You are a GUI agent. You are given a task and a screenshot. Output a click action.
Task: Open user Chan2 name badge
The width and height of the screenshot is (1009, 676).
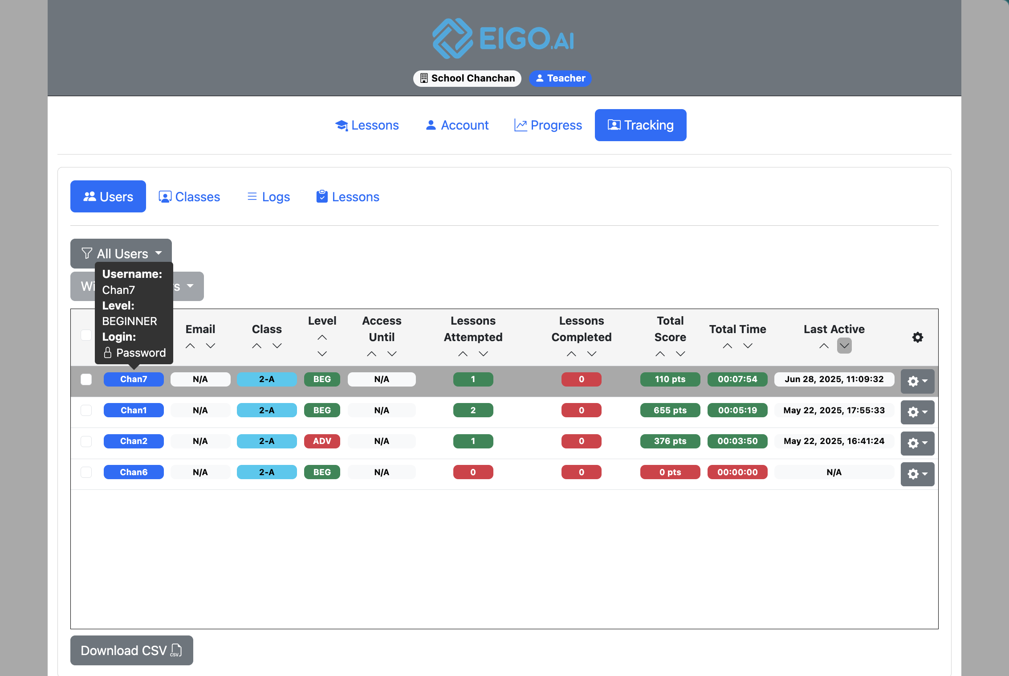click(134, 441)
